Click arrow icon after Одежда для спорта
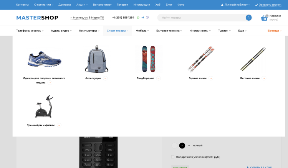The width and height of the screenshot is (288, 168). click(x=50, y=83)
